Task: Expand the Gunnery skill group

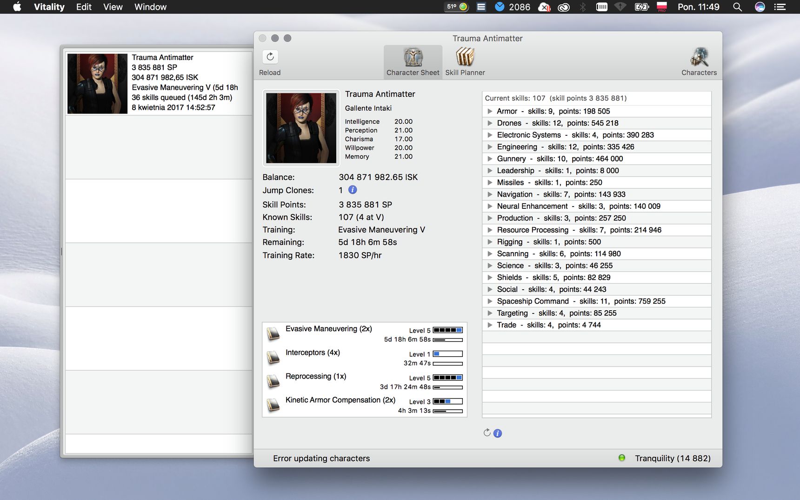Action: coord(490,159)
